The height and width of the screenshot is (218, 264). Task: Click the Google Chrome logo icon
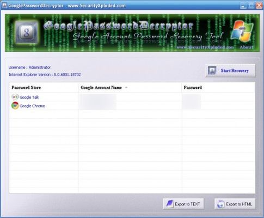click(x=15, y=106)
